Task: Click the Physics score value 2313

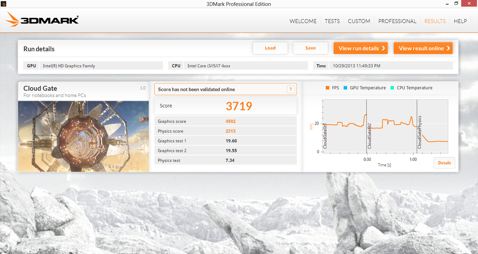Action: (231, 131)
